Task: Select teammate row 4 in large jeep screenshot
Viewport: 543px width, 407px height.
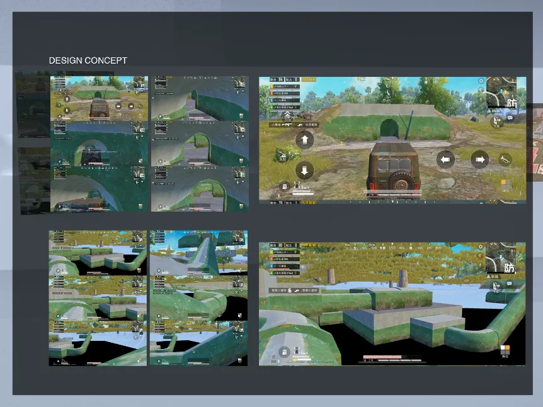Action: (x=285, y=107)
